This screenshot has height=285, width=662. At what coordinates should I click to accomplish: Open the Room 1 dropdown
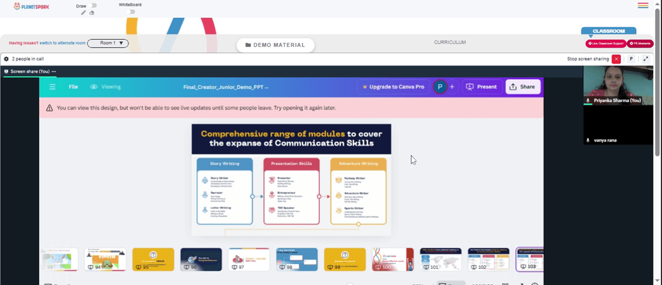(108, 43)
